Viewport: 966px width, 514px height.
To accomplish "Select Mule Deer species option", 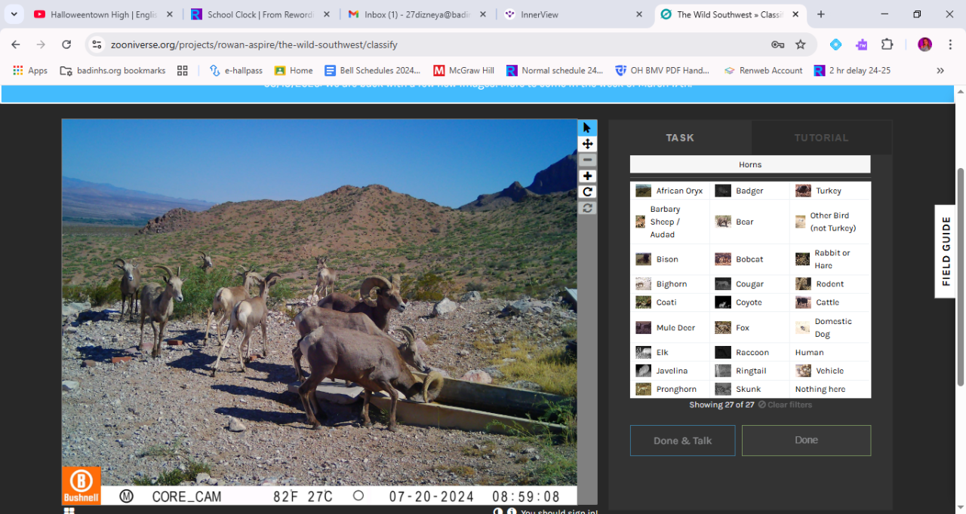I will pos(670,328).
